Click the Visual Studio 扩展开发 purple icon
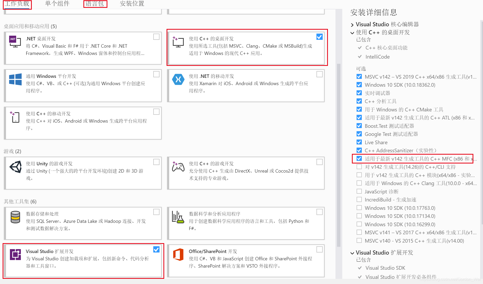Image resolution: width=483 pixels, height=284 pixels. pos(15,254)
